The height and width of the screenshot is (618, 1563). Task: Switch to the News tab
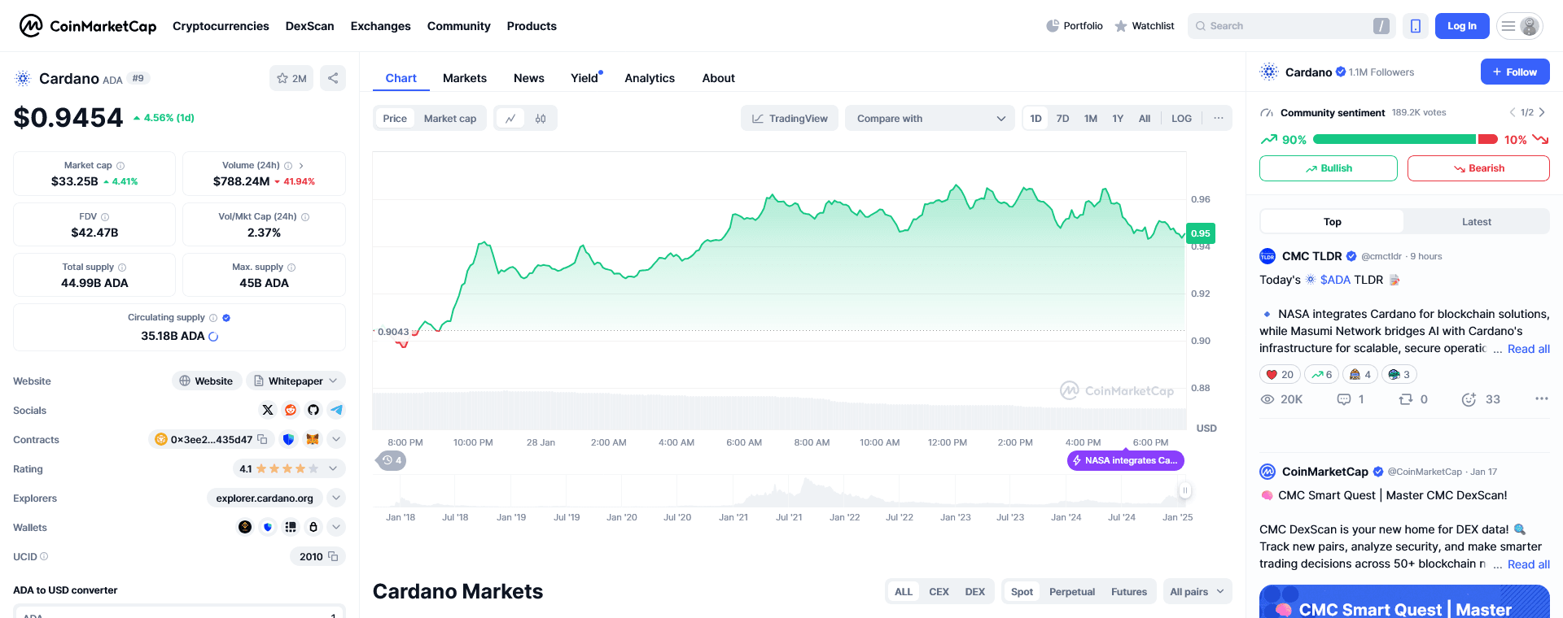tap(529, 78)
